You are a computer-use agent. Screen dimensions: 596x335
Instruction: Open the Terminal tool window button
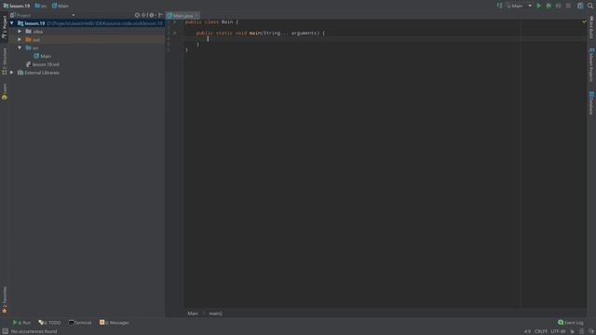[x=80, y=323]
